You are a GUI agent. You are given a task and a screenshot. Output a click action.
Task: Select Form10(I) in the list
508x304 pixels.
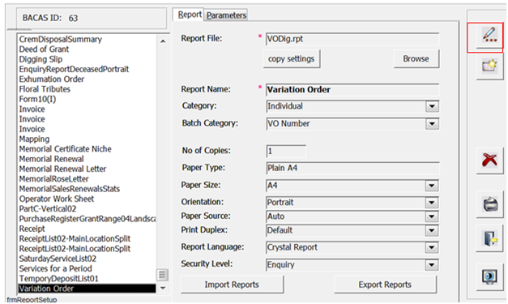click(x=37, y=99)
